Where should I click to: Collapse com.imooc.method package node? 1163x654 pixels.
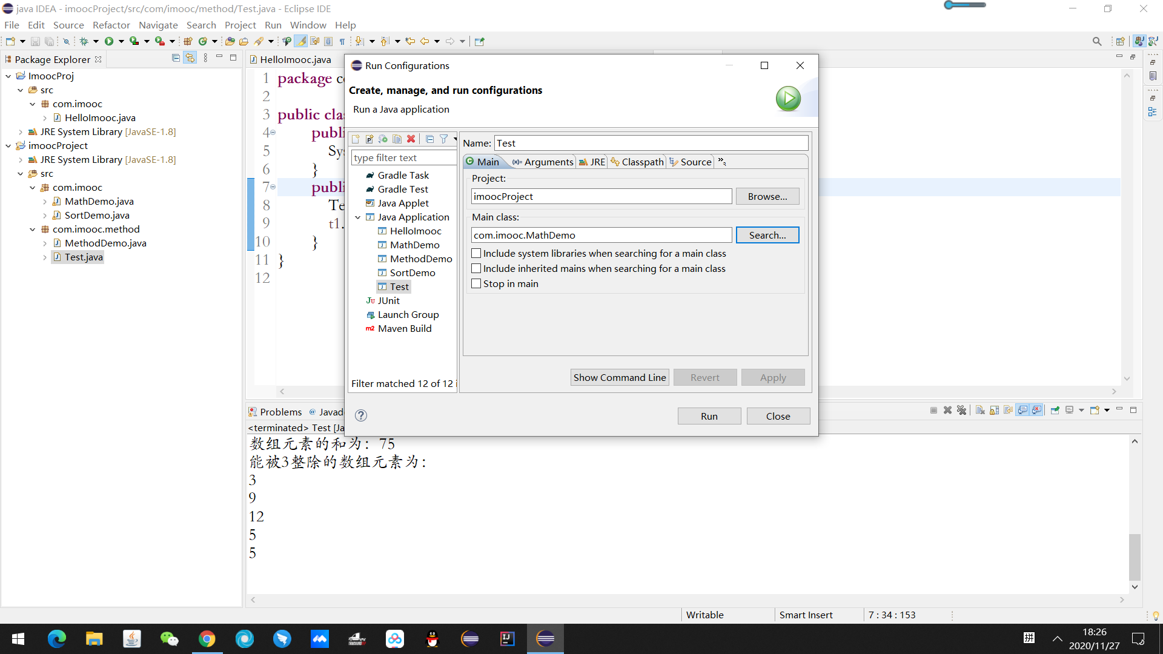tap(33, 230)
